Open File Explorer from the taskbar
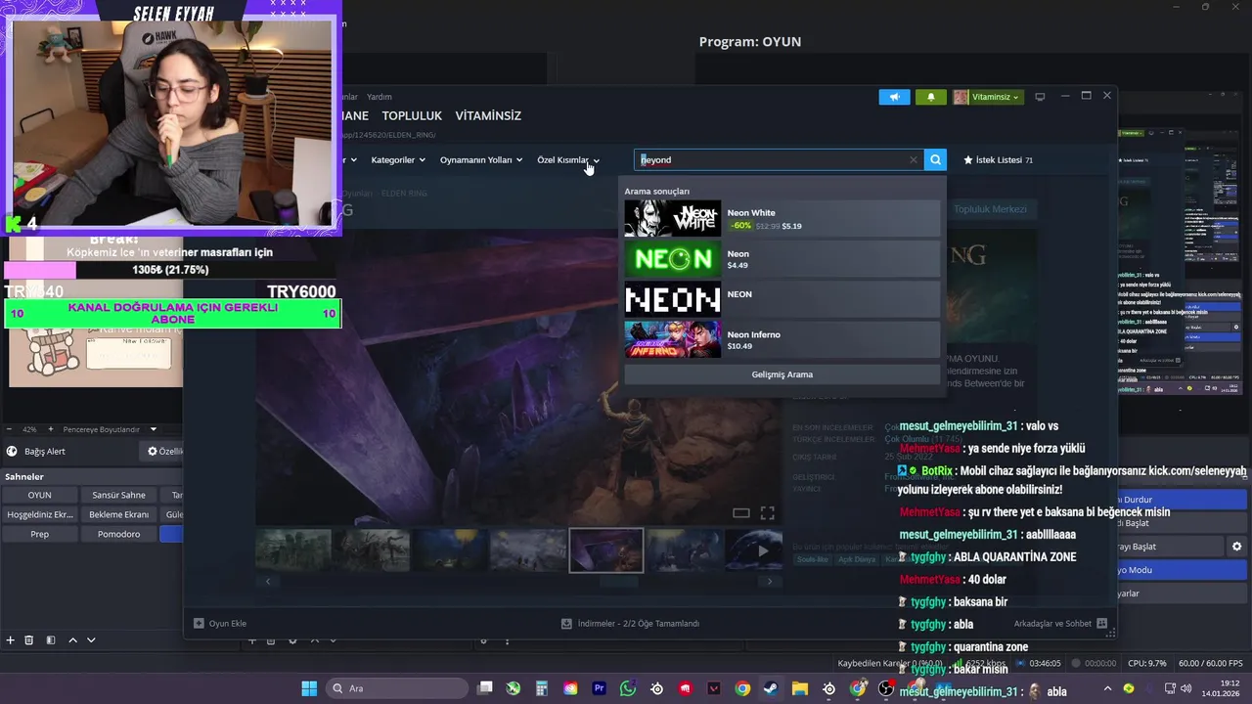 [799, 688]
